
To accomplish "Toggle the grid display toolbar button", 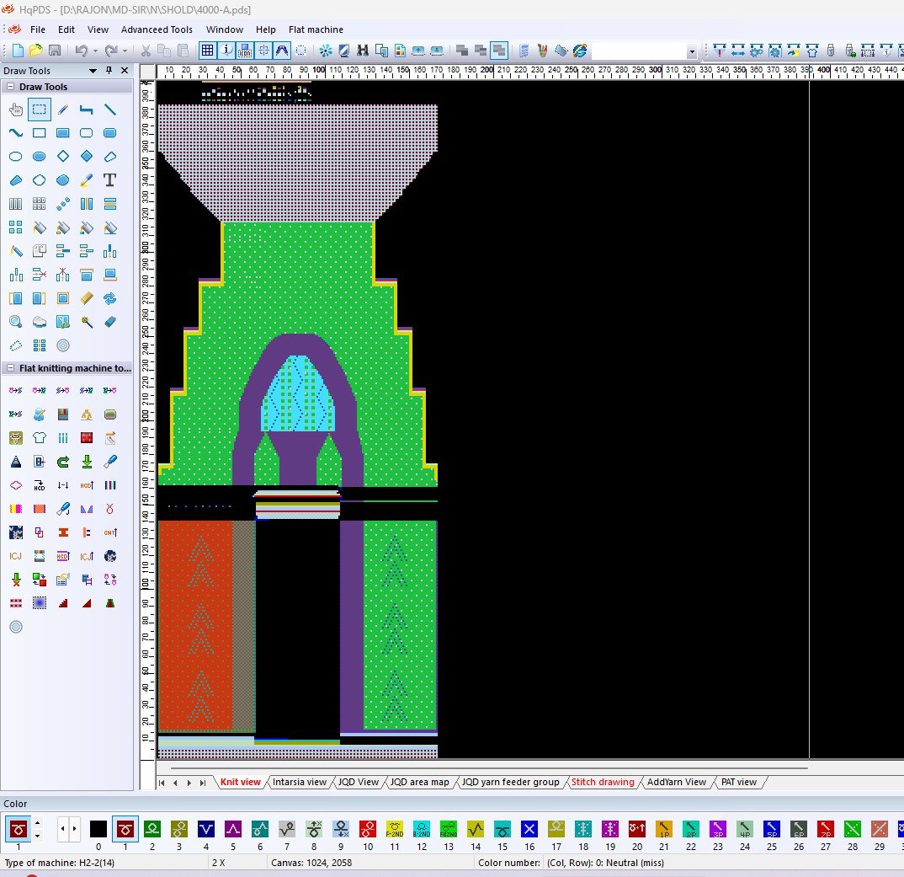I will coord(207,51).
